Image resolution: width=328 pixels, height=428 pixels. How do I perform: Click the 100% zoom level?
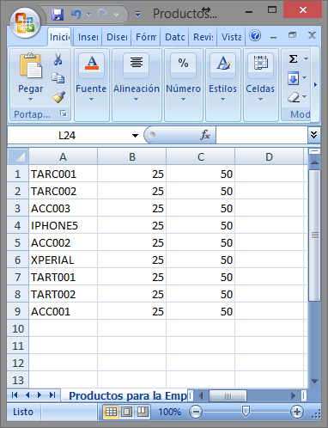click(170, 412)
